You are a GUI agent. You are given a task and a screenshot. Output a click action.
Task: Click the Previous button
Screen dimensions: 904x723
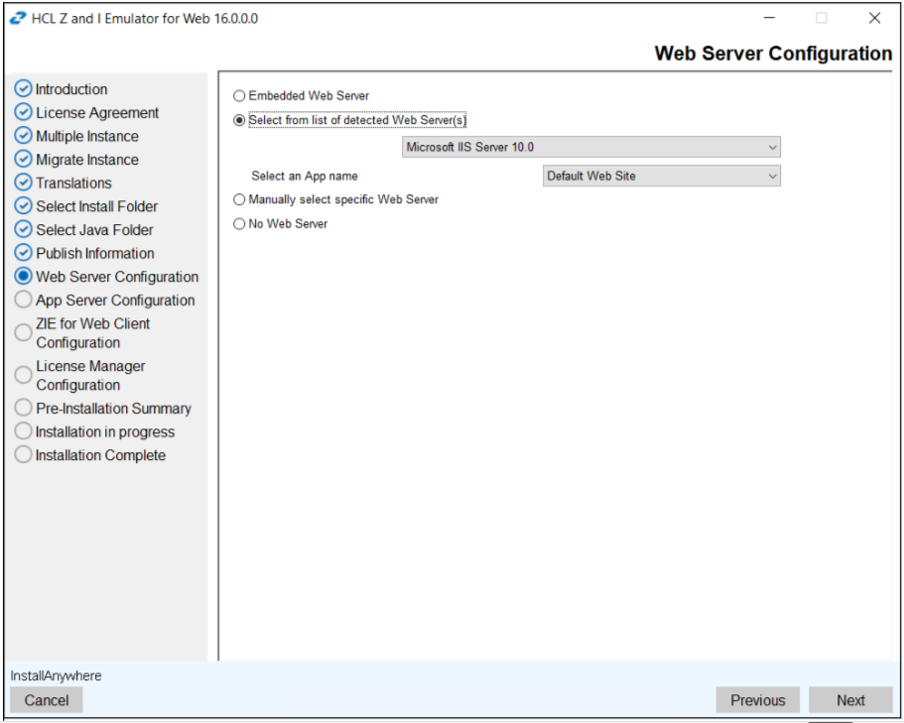point(757,700)
